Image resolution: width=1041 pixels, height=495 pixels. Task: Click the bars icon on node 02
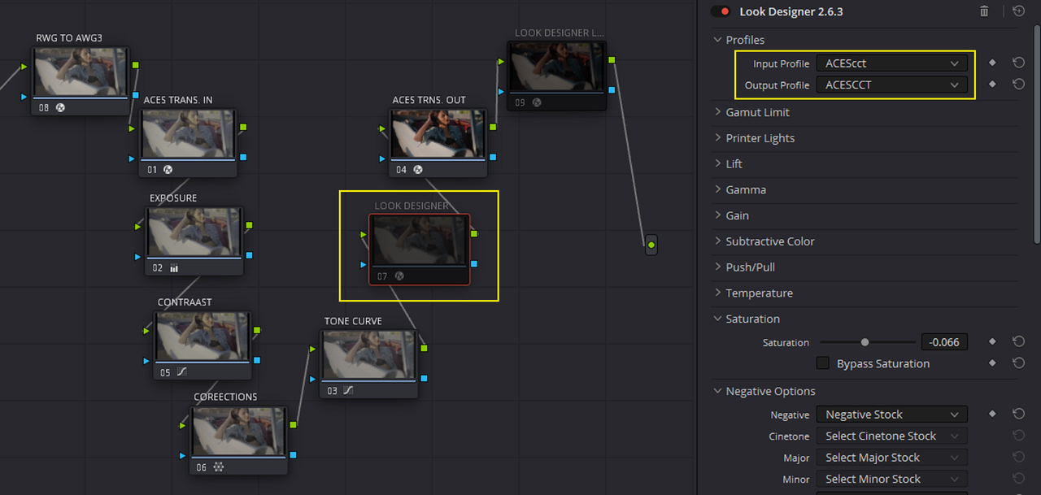(174, 267)
